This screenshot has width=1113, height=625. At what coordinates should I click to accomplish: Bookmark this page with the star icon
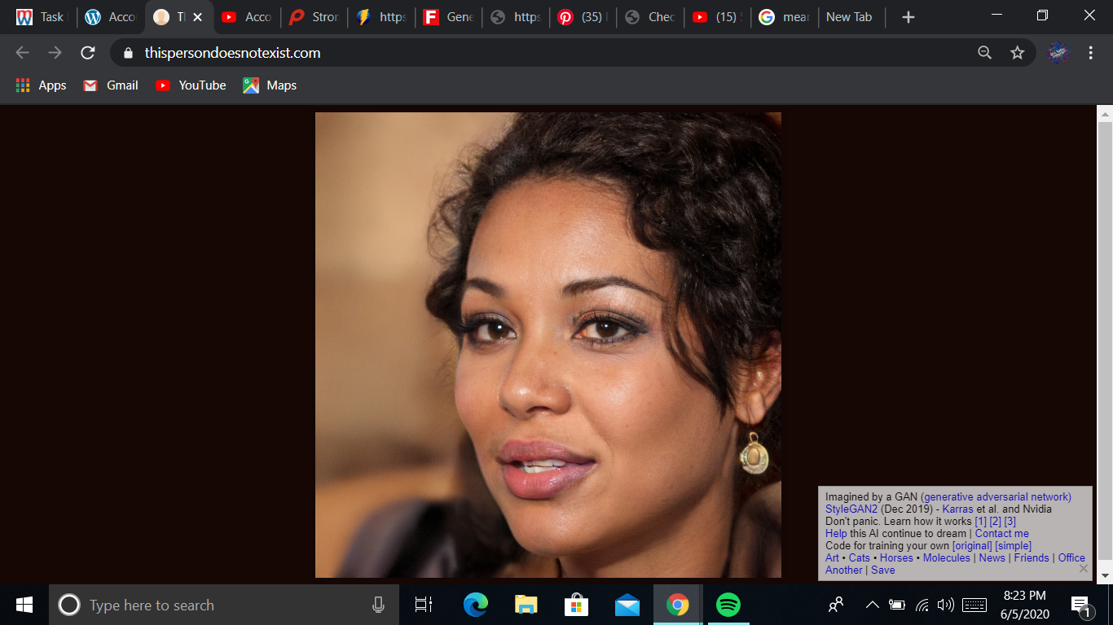(1017, 53)
